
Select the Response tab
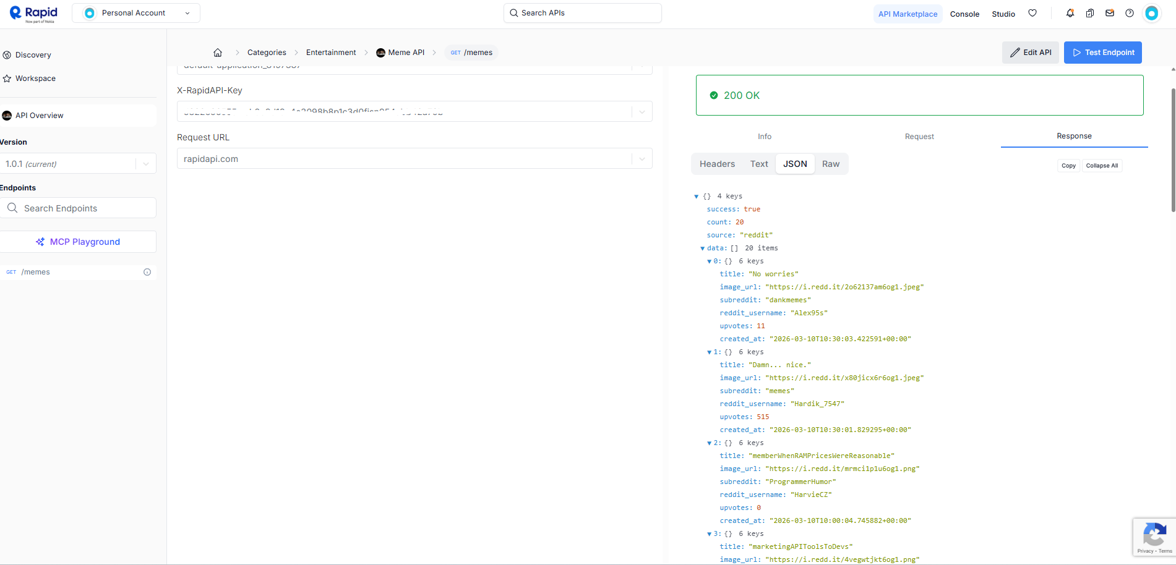[x=1074, y=136]
